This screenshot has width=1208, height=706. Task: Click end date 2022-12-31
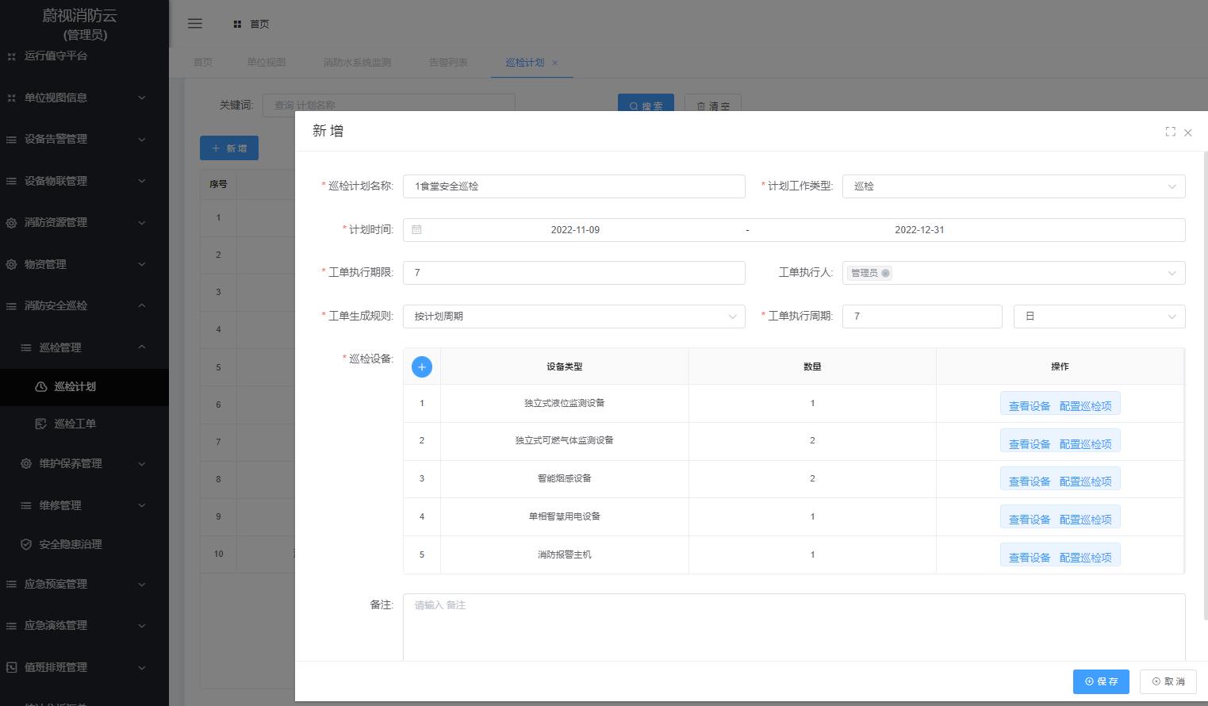[x=919, y=230]
